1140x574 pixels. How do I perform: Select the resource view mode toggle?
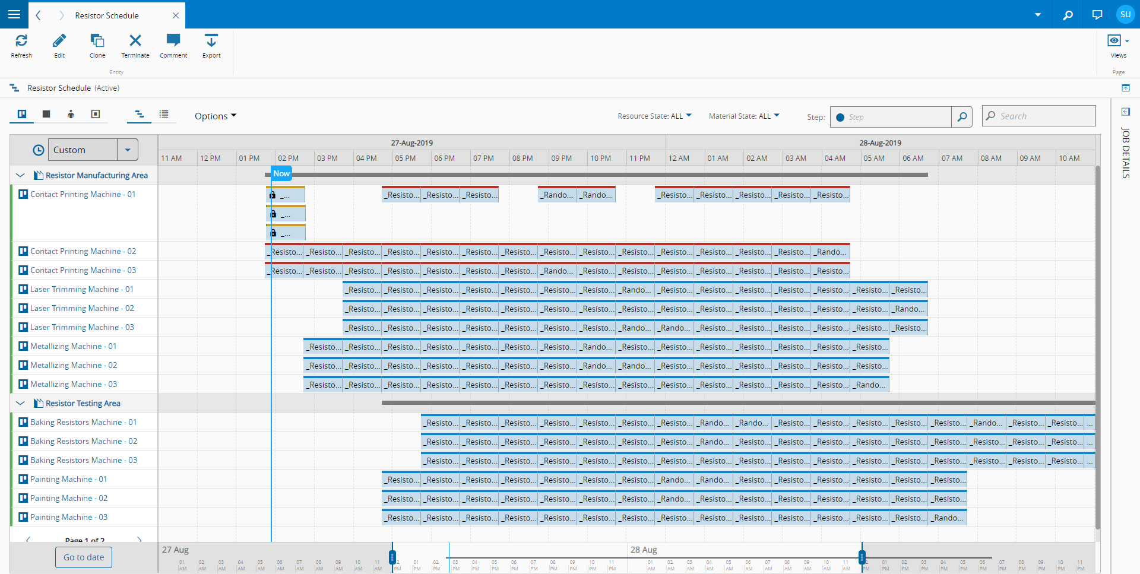[x=22, y=114]
